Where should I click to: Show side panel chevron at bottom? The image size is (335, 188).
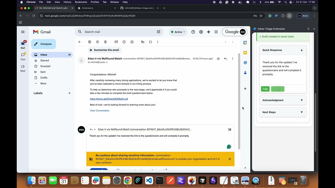pyautogui.click(x=245, y=168)
